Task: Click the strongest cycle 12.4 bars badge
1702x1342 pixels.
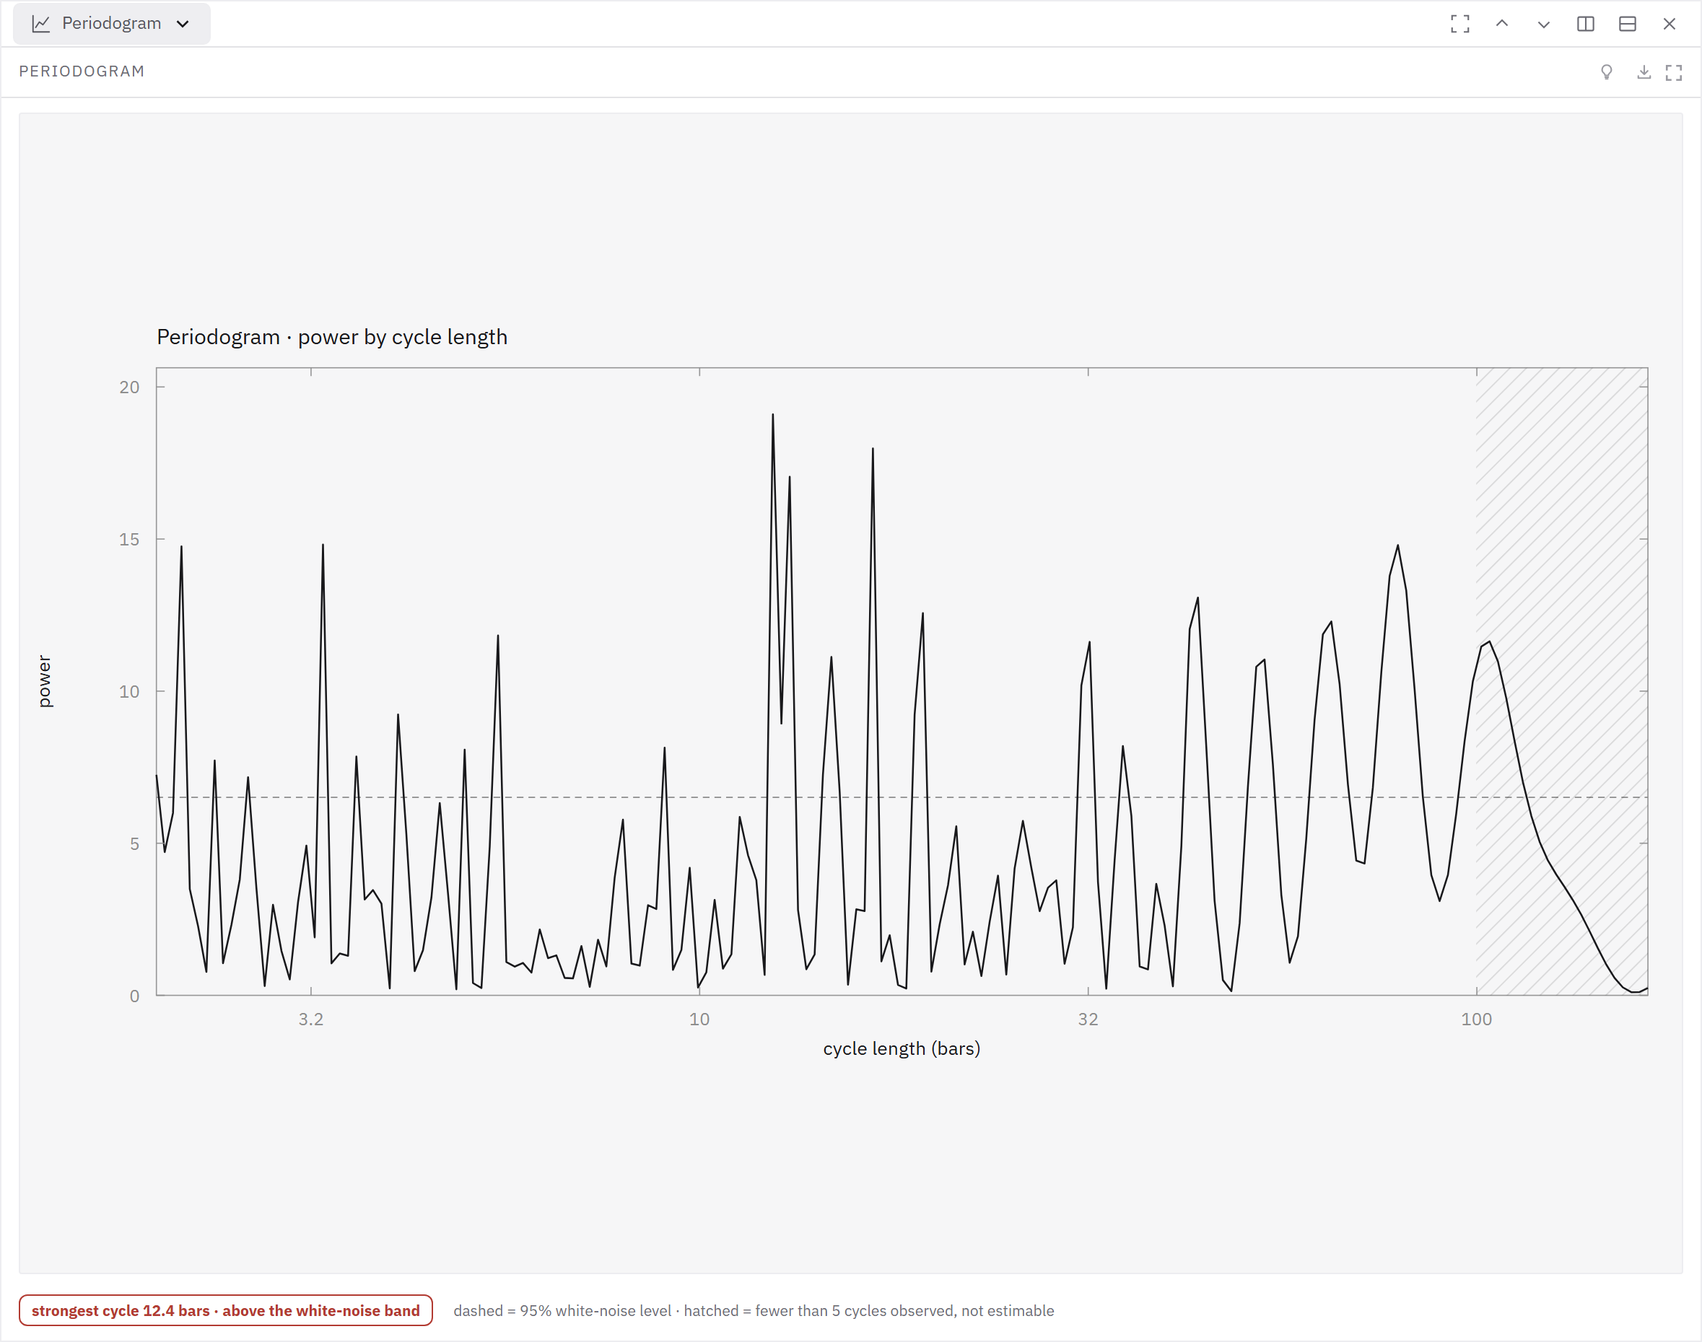Action: (226, 1310)
